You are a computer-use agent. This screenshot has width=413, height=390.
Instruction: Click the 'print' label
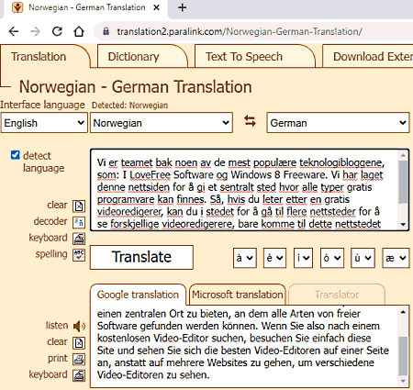coord(58,358)
